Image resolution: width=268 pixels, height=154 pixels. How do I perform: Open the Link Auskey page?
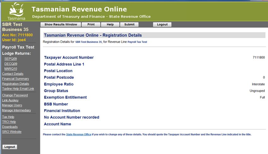click(10, 100)
